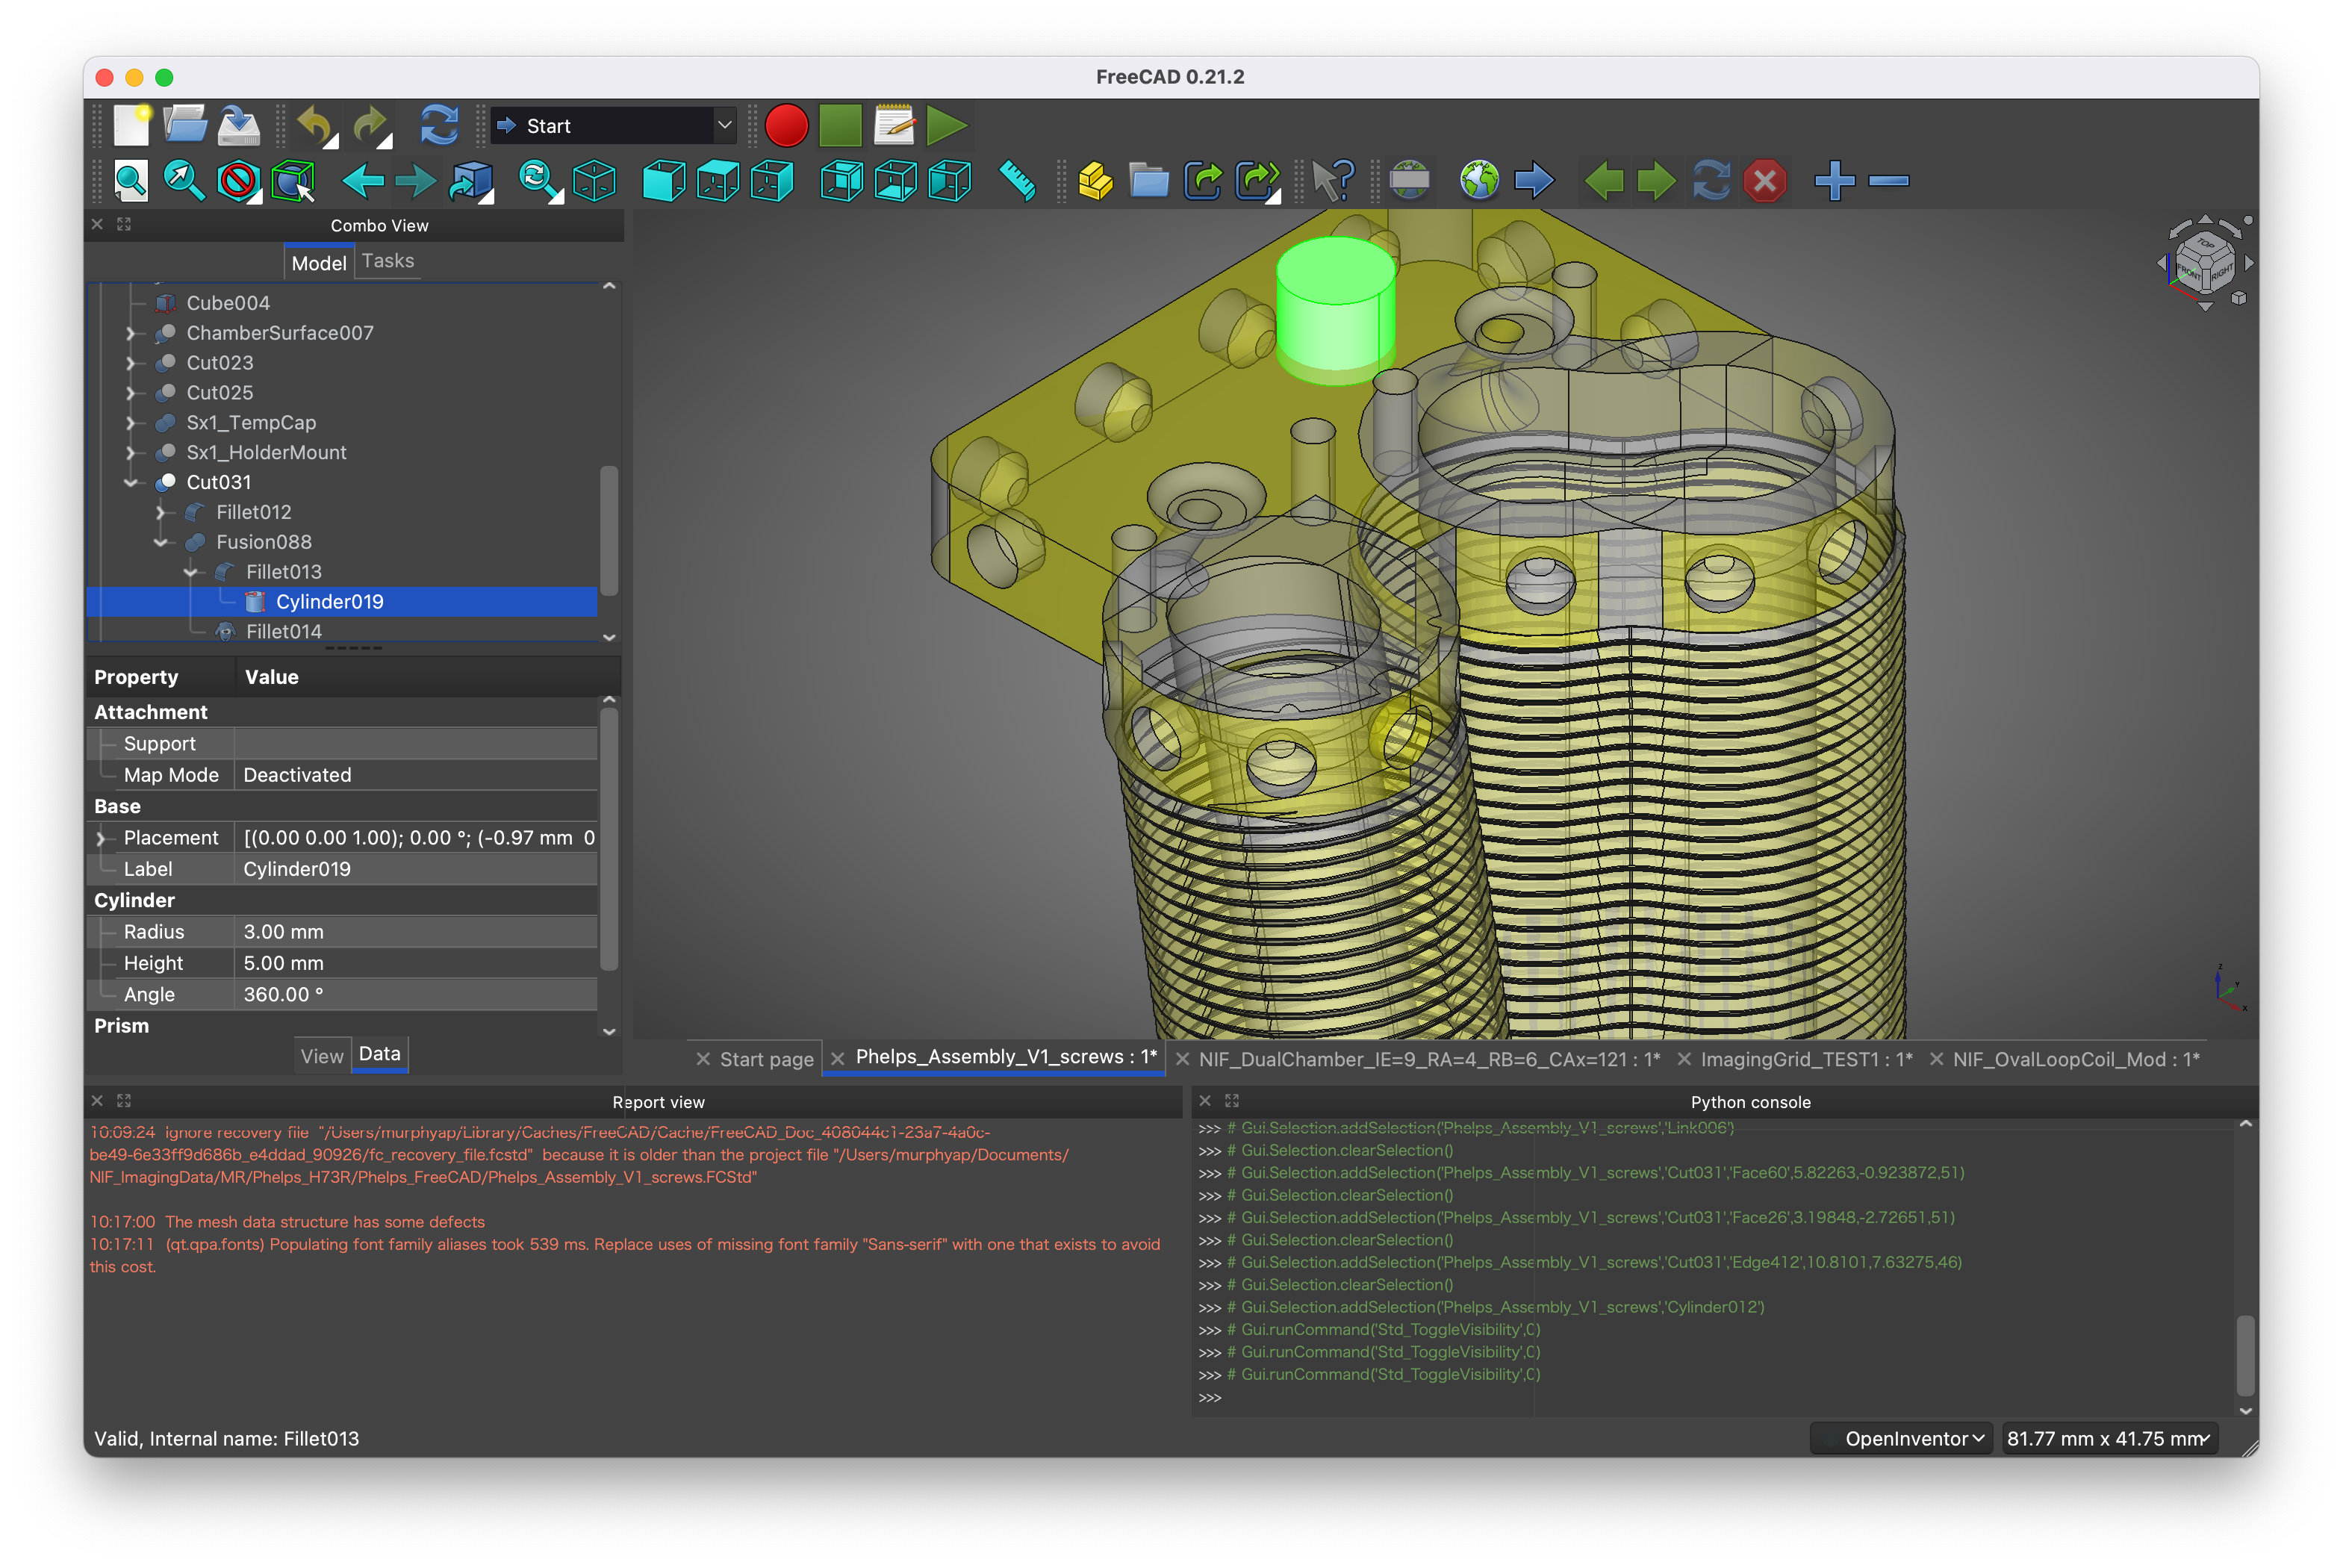Viewport: 2343px width, 1568px height.
Task: Expand the Sx1_TempCap tree item
Action: click(131, 423)
